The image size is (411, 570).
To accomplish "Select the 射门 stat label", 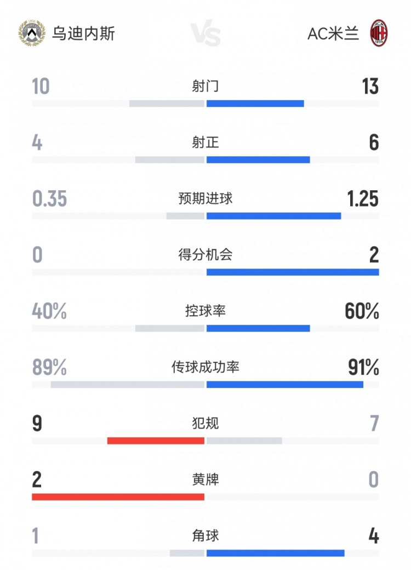I will click(x=206, y=86).
